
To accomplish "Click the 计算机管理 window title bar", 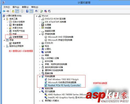I will tap(84, 3).
